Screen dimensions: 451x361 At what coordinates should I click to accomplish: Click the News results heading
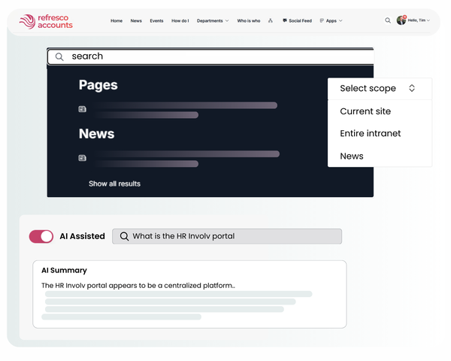(x=97, y=134)
